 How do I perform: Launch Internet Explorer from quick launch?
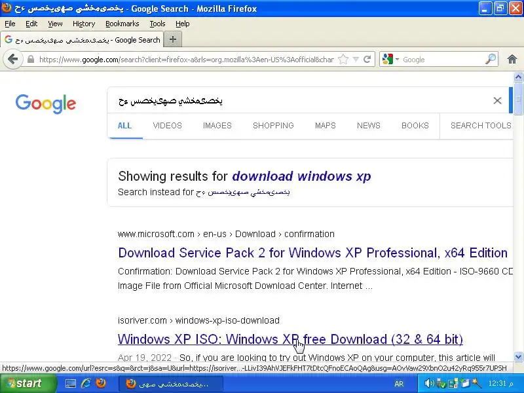pyautogui.click(x=86, y=383)
